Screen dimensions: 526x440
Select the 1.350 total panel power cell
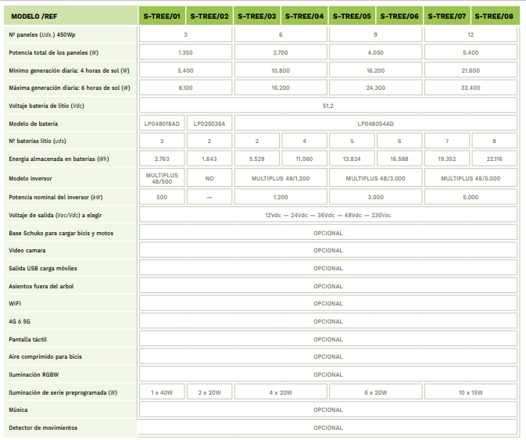pyautogui.click(x=185, y=52)
